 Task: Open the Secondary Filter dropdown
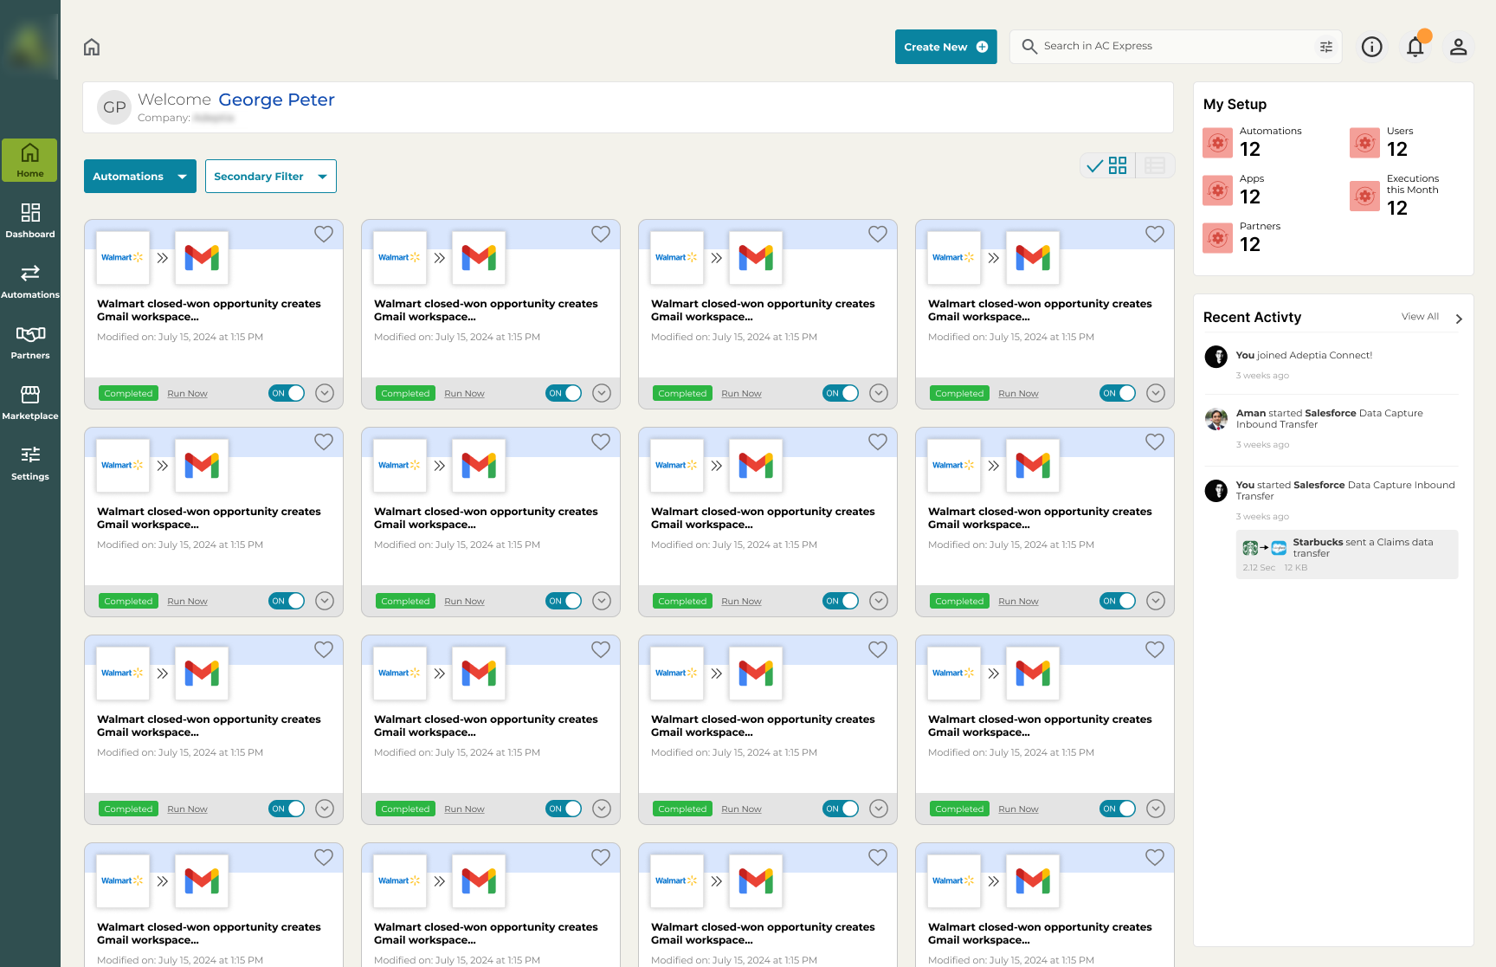[270, 177]
